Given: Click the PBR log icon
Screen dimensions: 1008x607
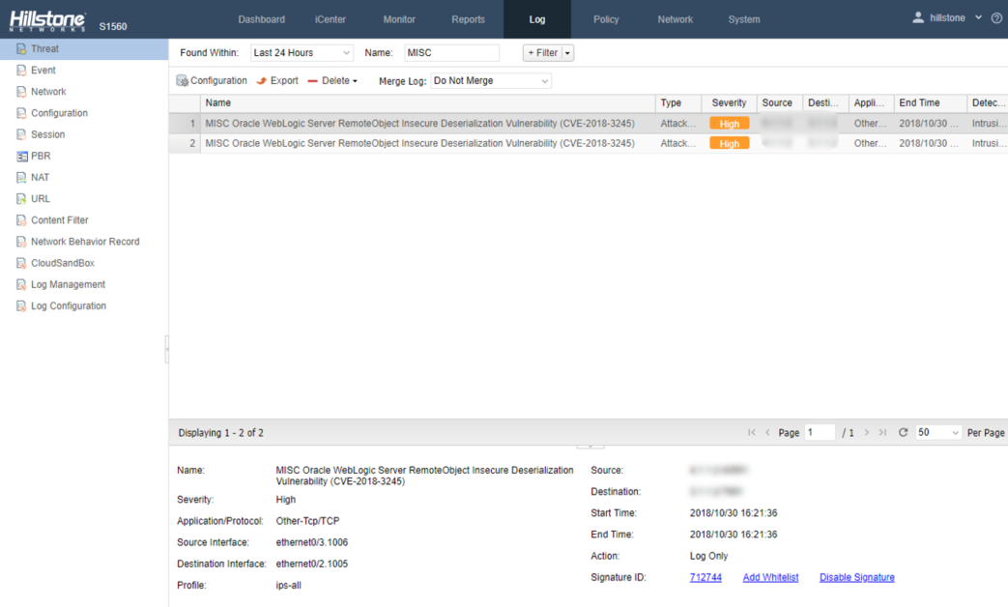Looking at the screenshot, I should [21, 156].
